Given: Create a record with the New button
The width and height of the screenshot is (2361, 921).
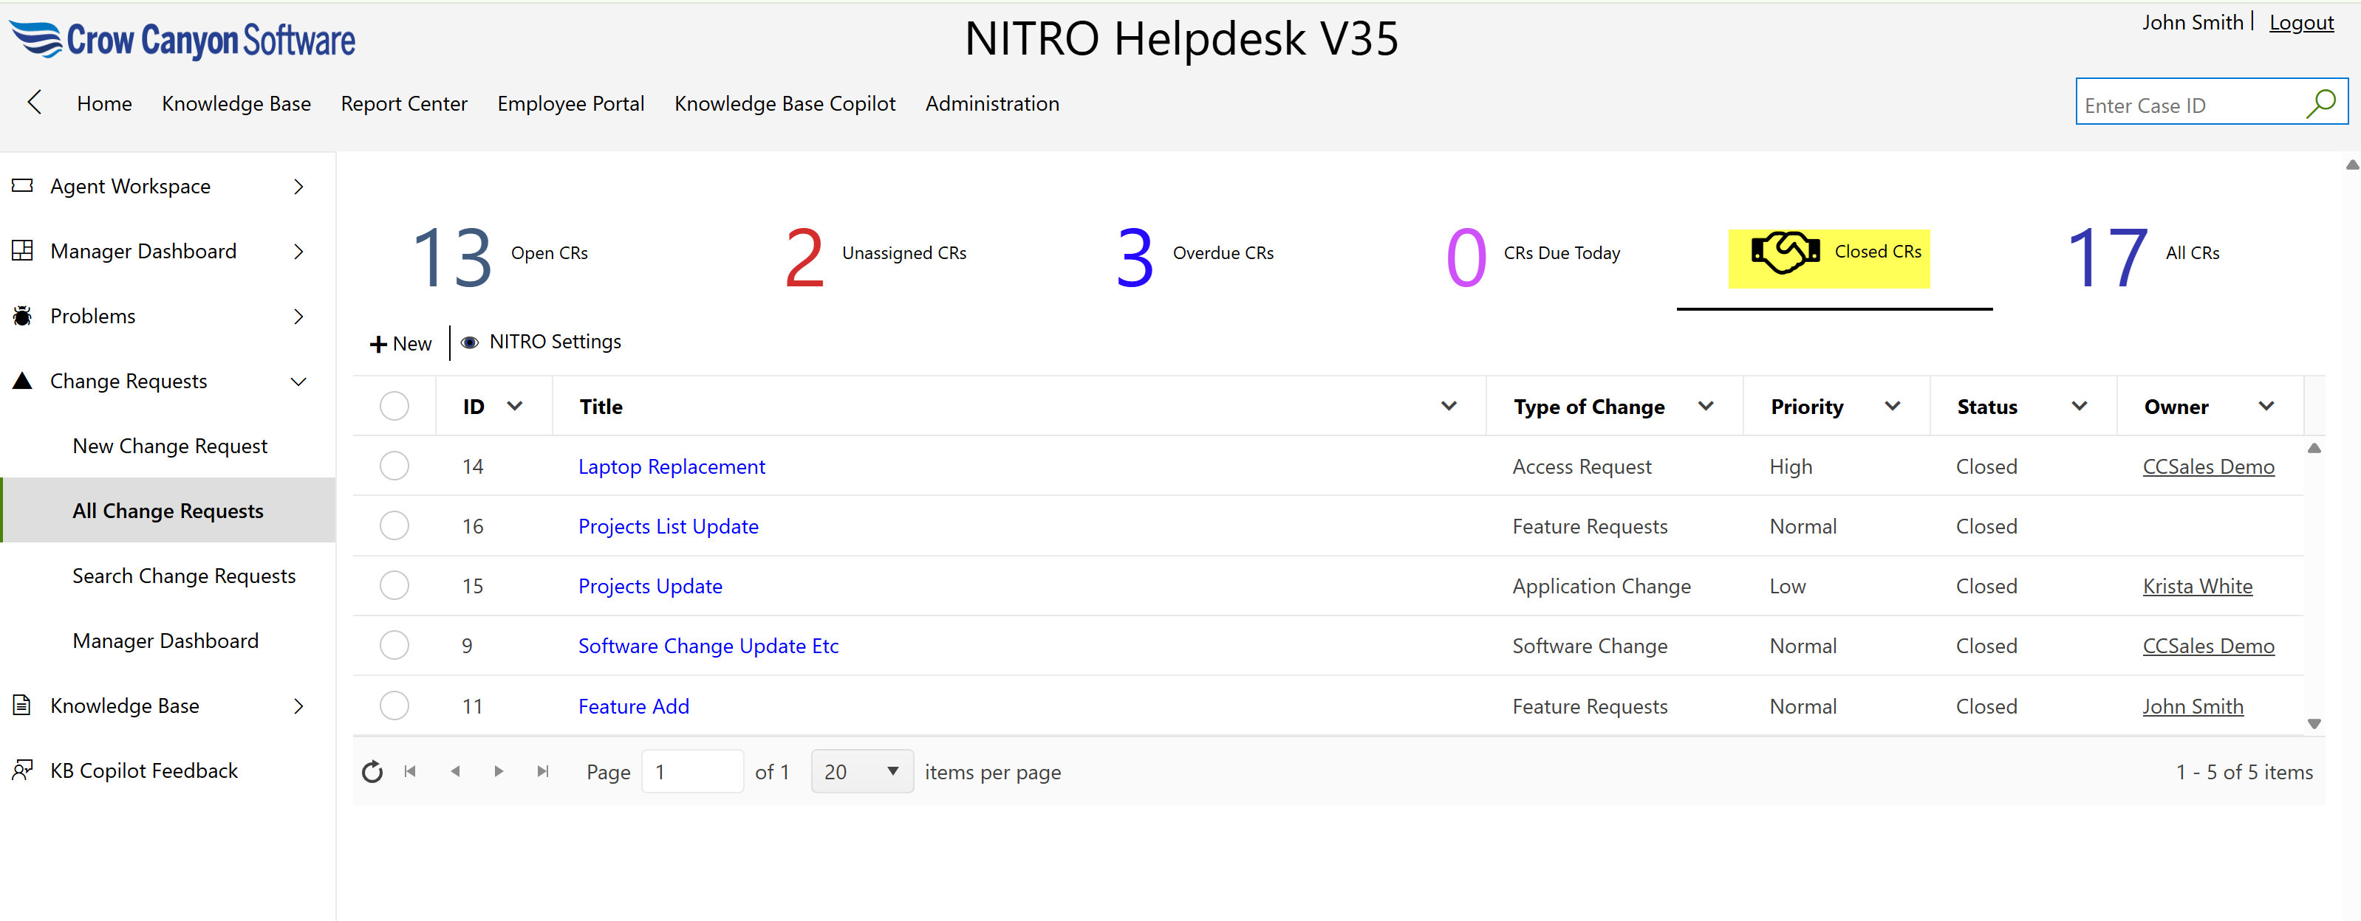Looking at the screenshot, I should (x=400, y=342).
